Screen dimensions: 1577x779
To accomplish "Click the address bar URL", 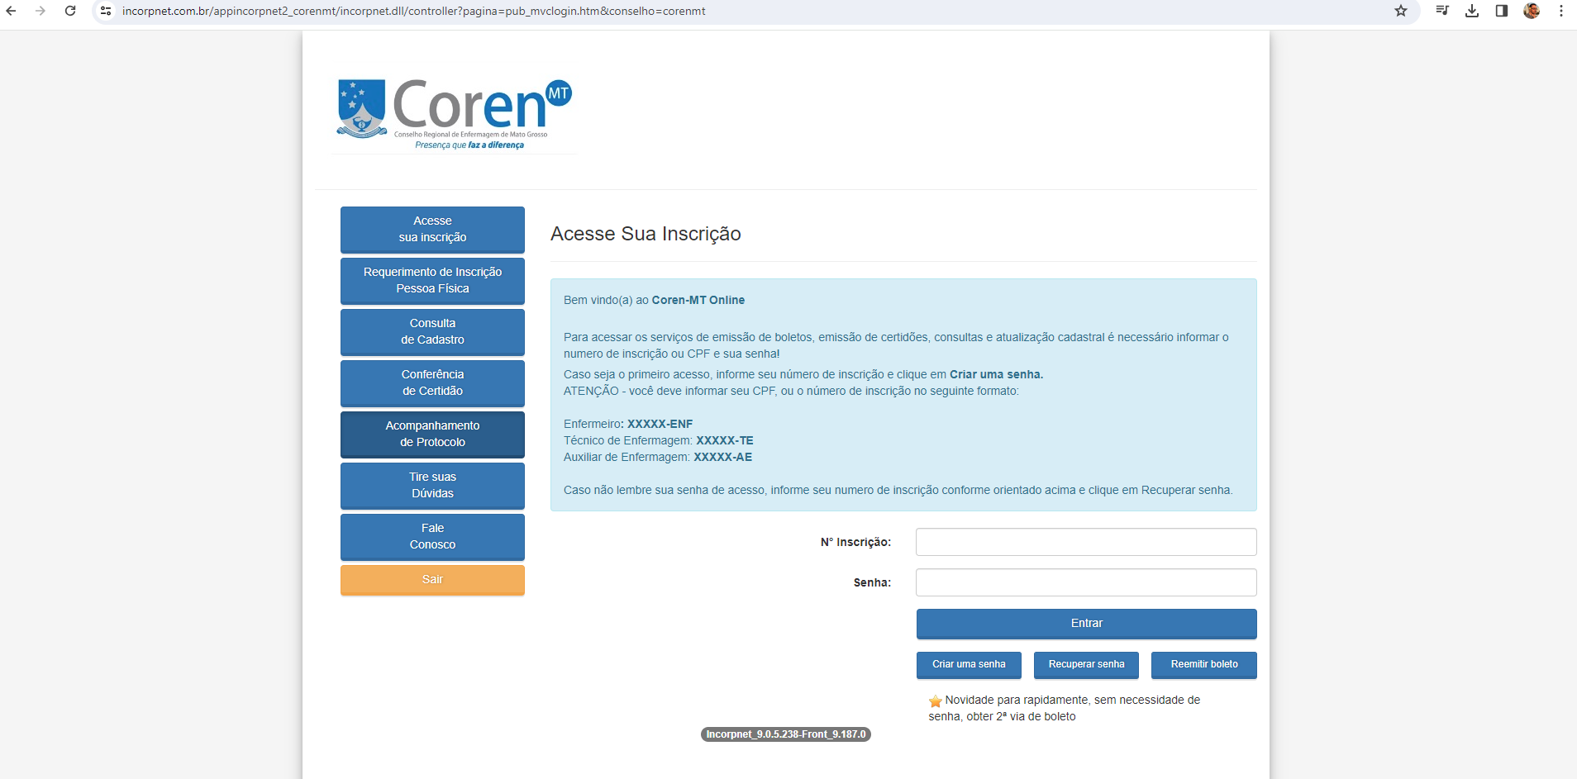I will [413, 11].
